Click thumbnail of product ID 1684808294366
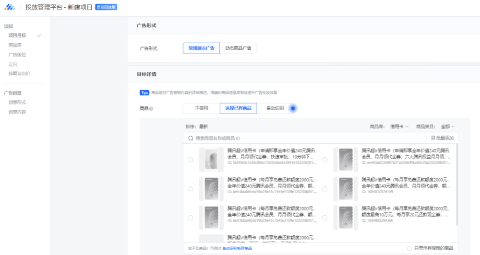Screen dimensions: 480x255 click(346, 218)
